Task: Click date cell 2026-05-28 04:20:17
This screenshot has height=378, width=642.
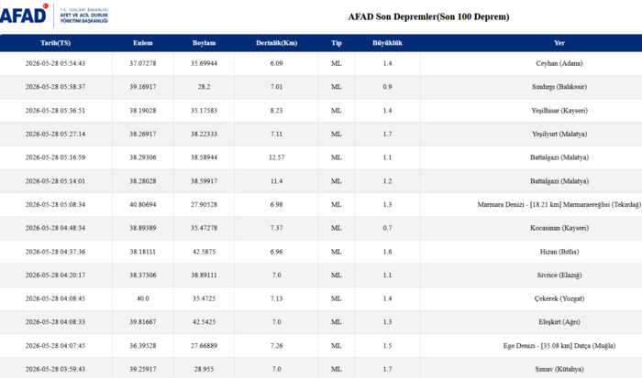Action: pyautogui.click(x=55, y=275)
